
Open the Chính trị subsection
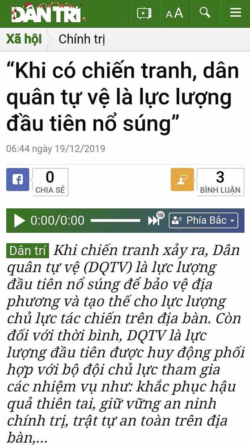[x=82, y=39]
